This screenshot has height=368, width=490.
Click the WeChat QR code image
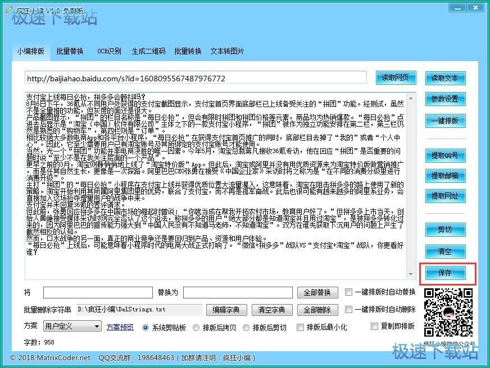[x=448, y=312]
